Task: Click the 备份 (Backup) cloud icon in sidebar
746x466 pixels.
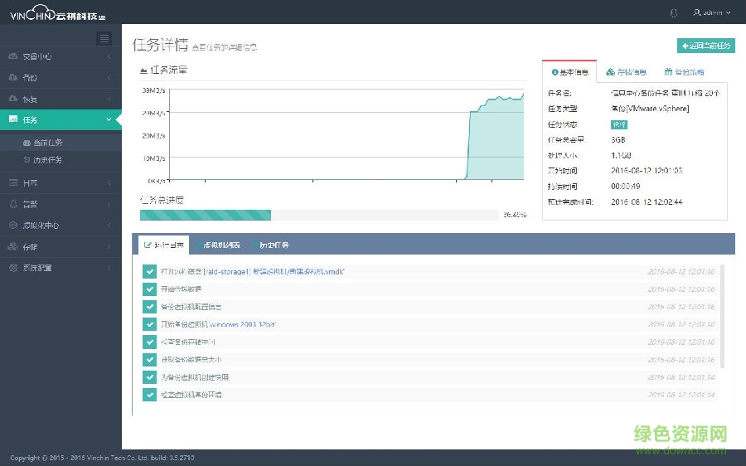Action: (13, 78)
